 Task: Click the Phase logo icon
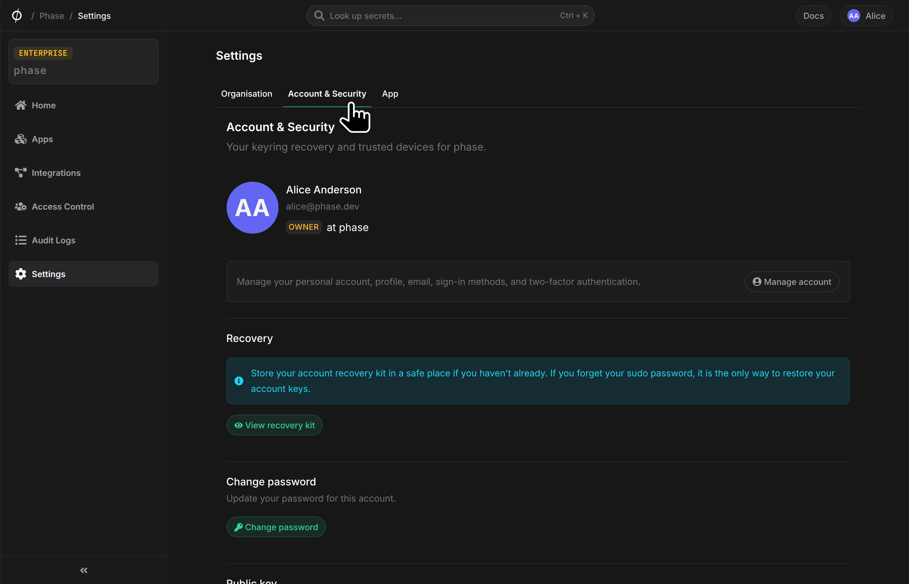[17, 16]
